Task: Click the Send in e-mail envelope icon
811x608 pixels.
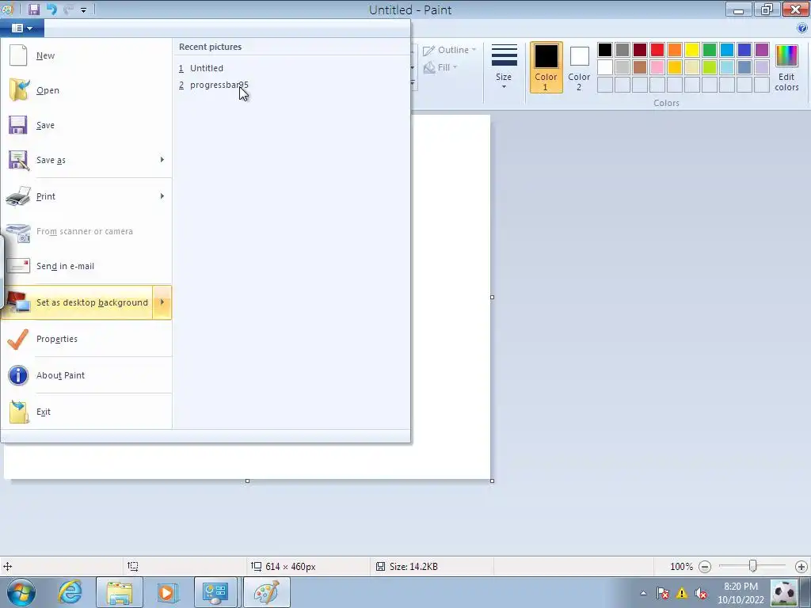Action: pos(19,266)
